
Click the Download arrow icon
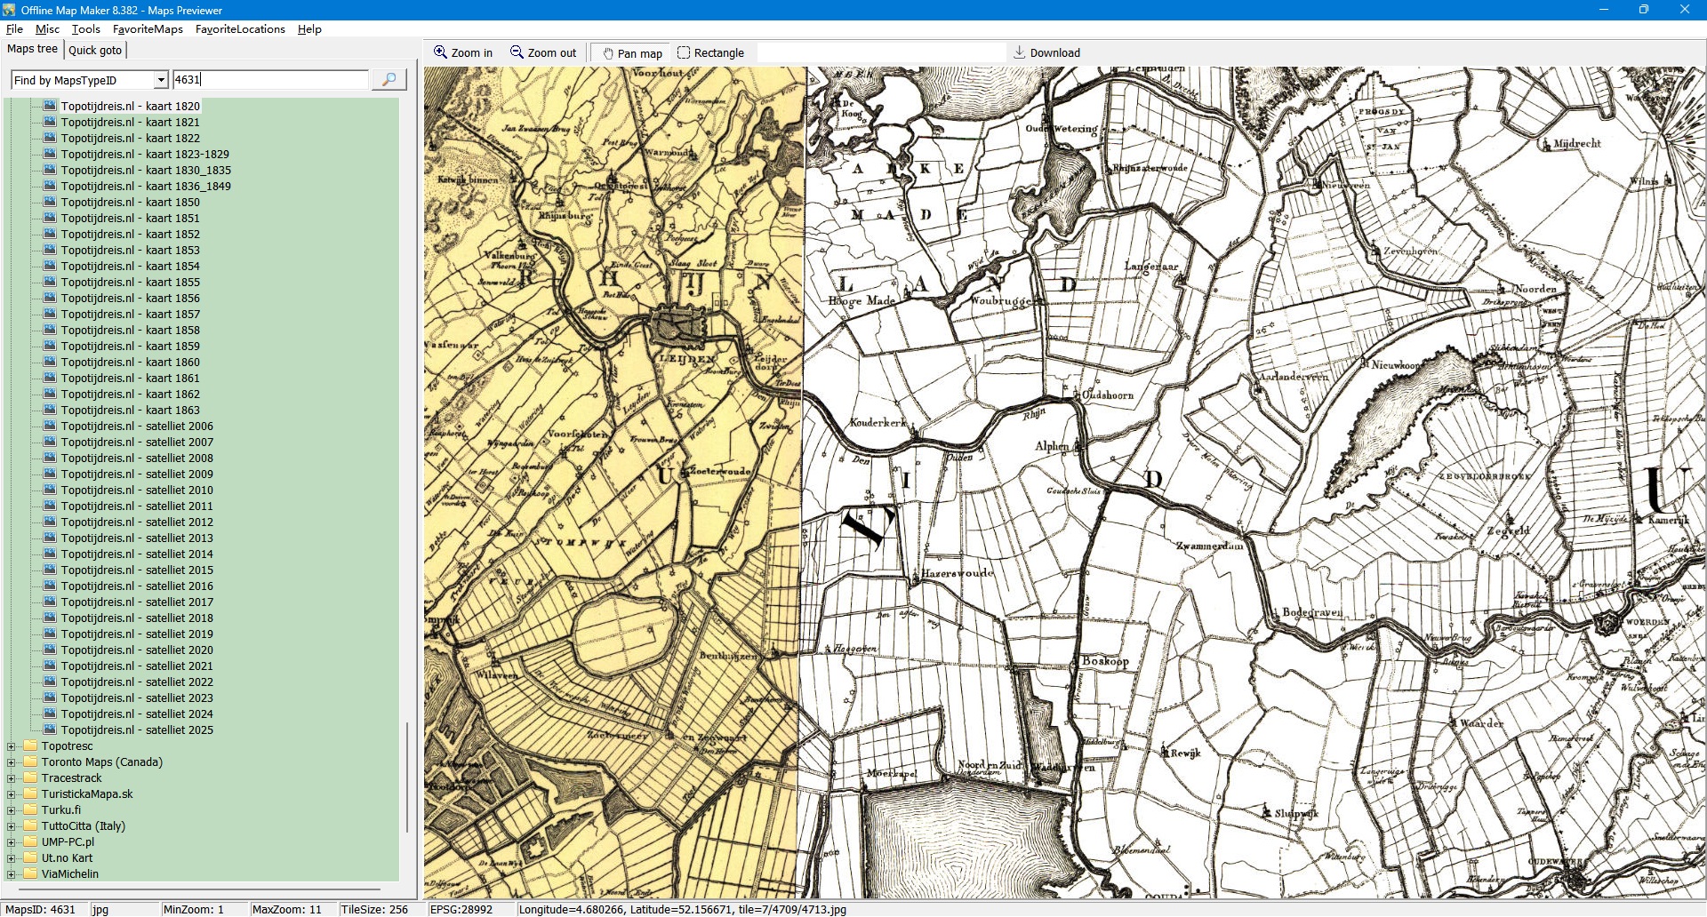coord(1020,53)
